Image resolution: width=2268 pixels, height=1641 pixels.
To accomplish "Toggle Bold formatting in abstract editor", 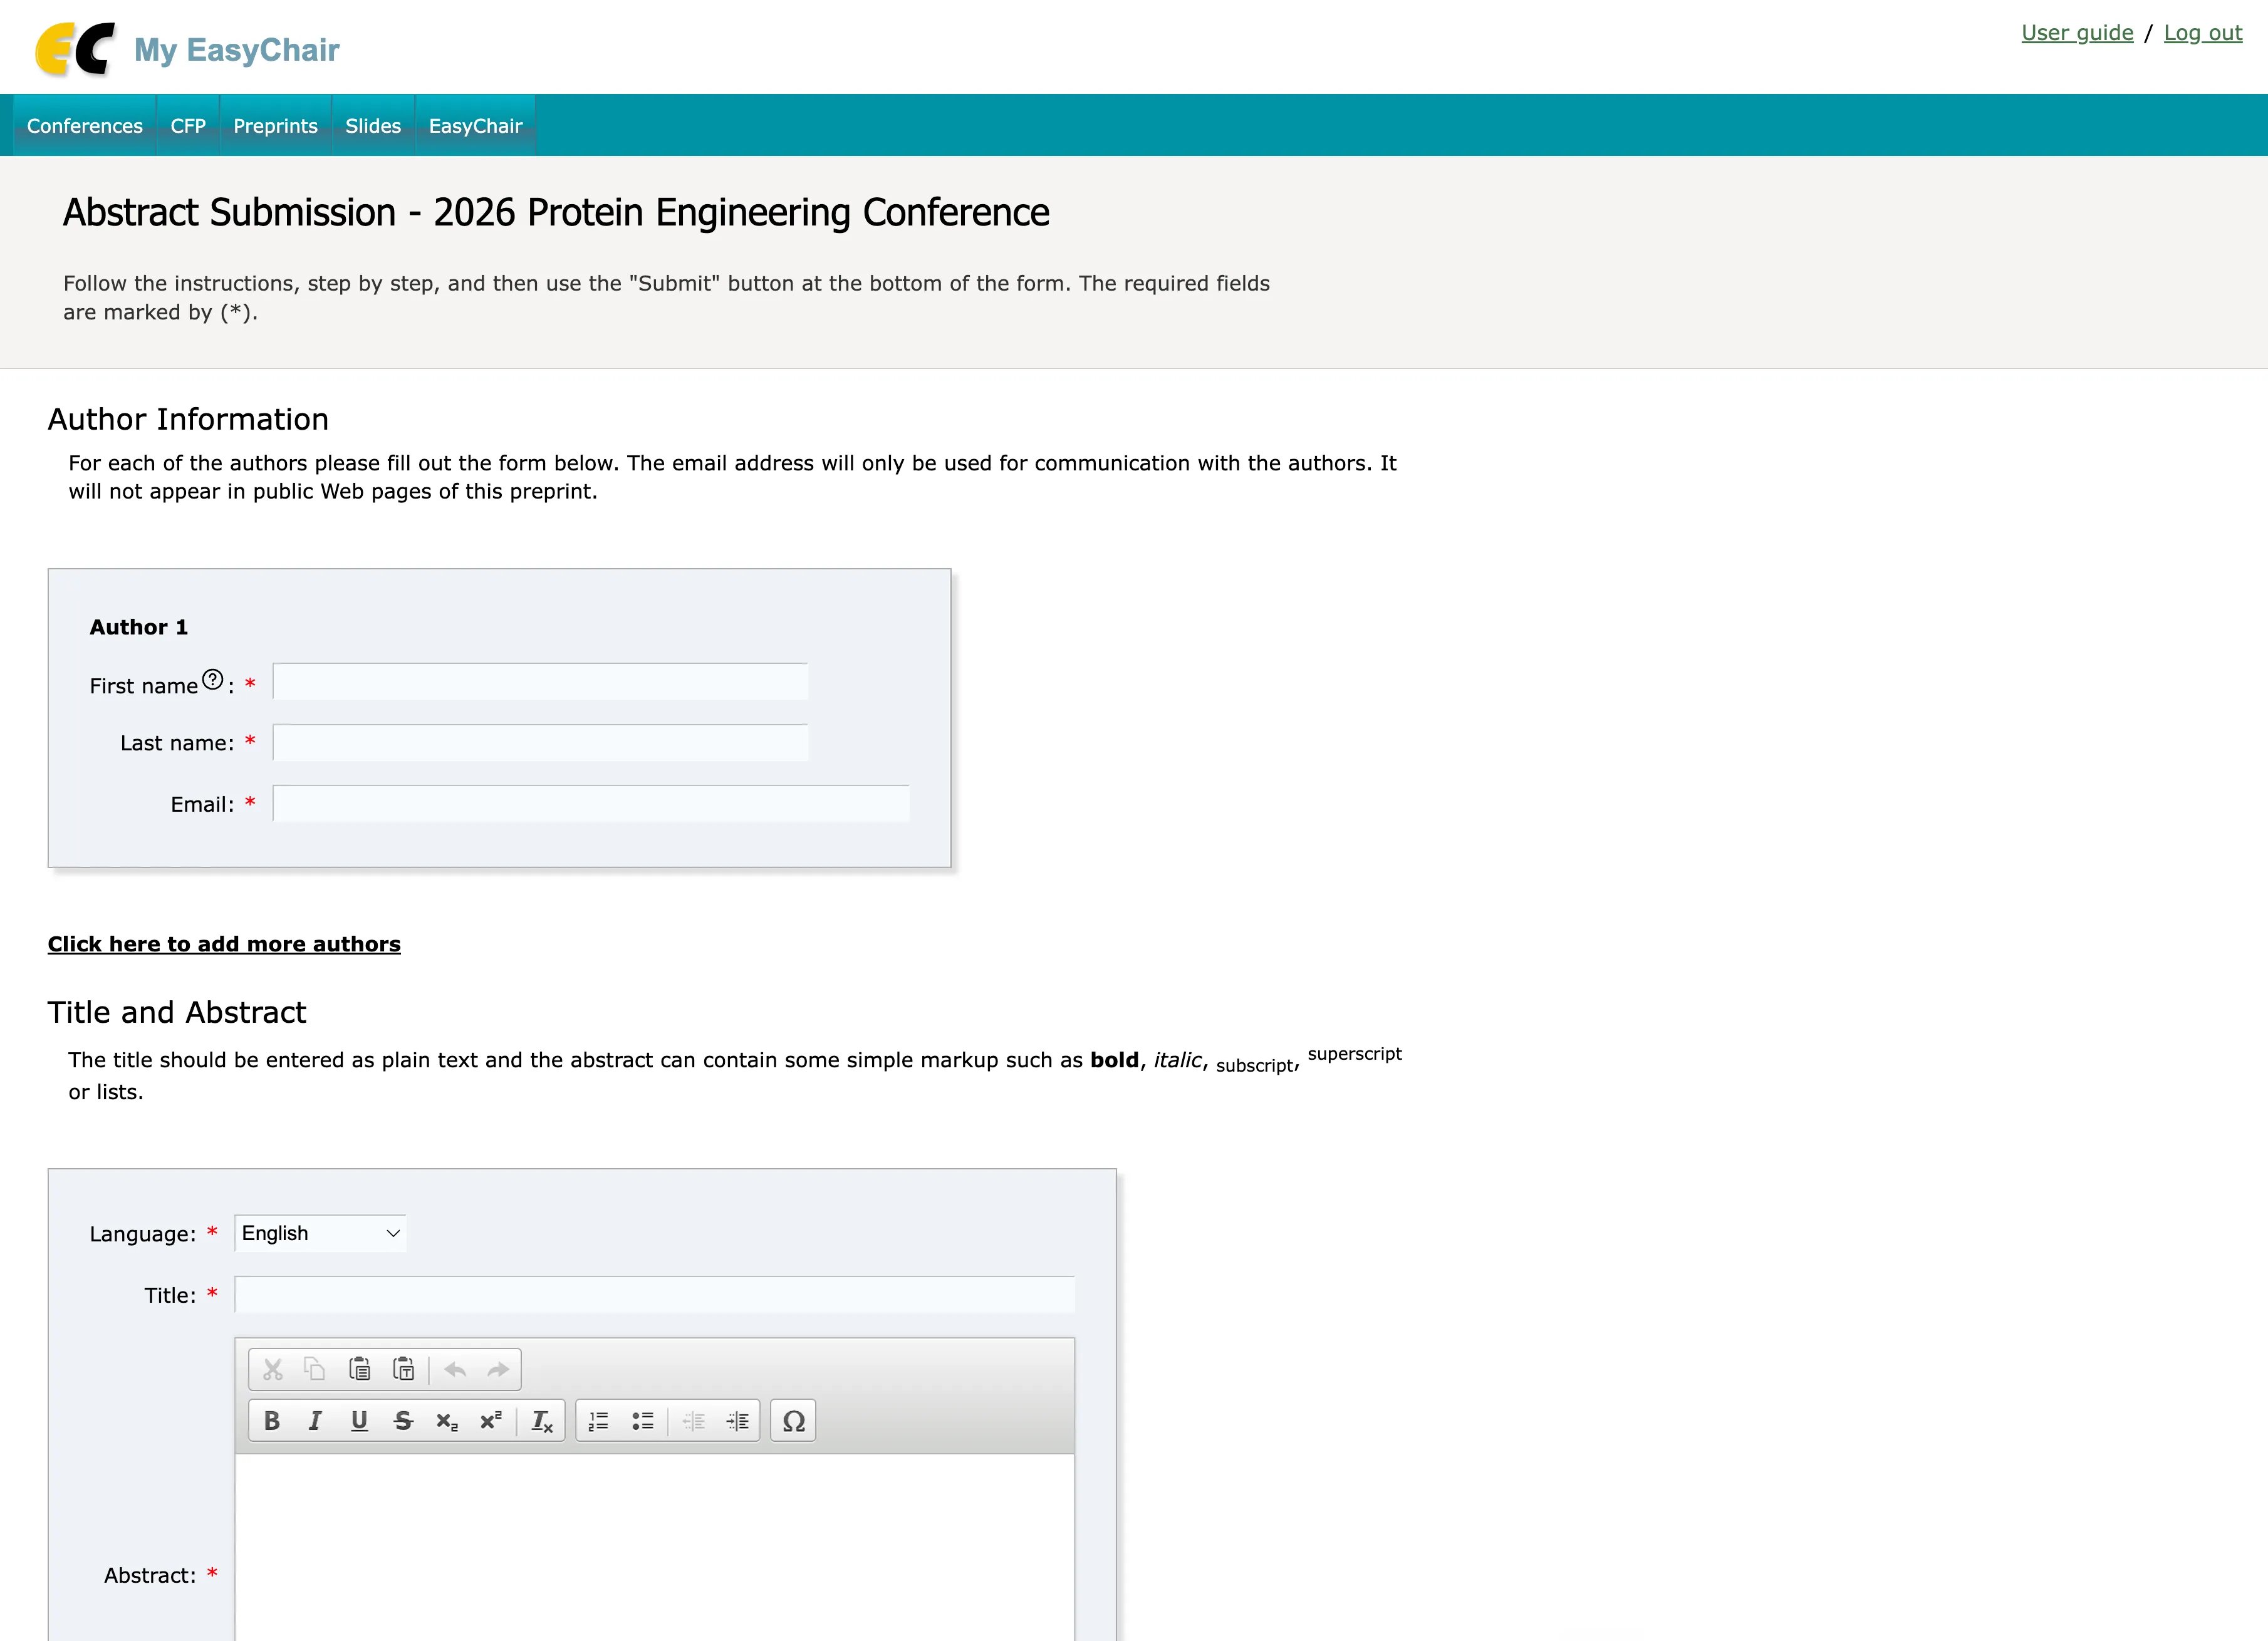I will (272, 1421).
